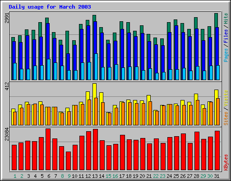Click day 10 on the x-axis
Viewport: 231px width, 181px height.
pos(74,176)
